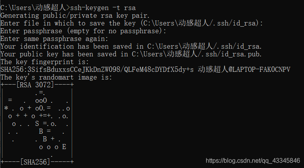Image resolution: width=304 pixels, height=168 pixels.
Task: Click the 'ooO' characters in randomart
Action: click(41, 100)
